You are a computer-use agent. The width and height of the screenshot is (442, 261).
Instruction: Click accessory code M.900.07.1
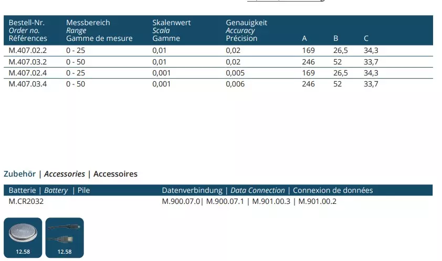[x=226, y=201]
